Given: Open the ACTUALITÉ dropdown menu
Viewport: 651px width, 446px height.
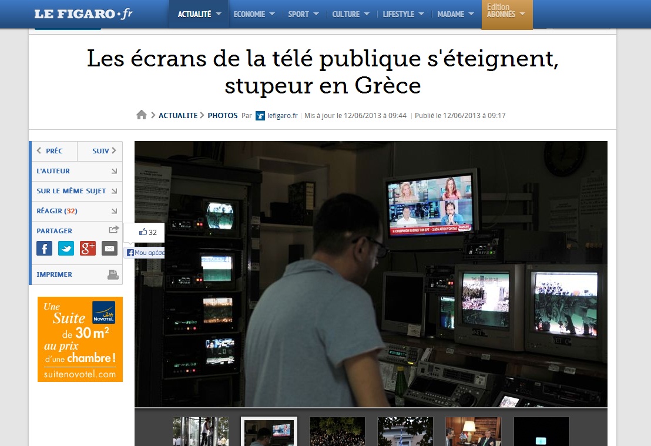Looking at the screenshot, I should tap(199, 14).
